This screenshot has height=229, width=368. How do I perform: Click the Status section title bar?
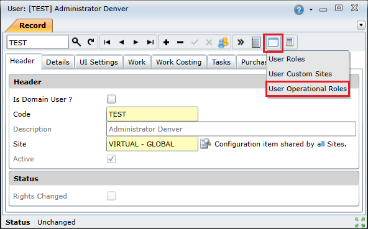[184, 179]
